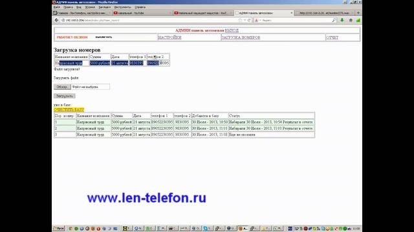This screenshot has width=414, height=232.
Task: Click the 'Еще не звонили' status cell
Action: click(272, 135)
